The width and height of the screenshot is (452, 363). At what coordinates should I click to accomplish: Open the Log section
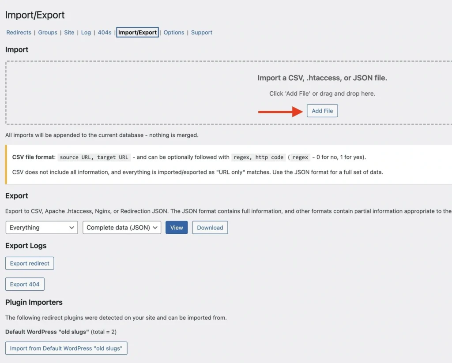coord(86,32)
